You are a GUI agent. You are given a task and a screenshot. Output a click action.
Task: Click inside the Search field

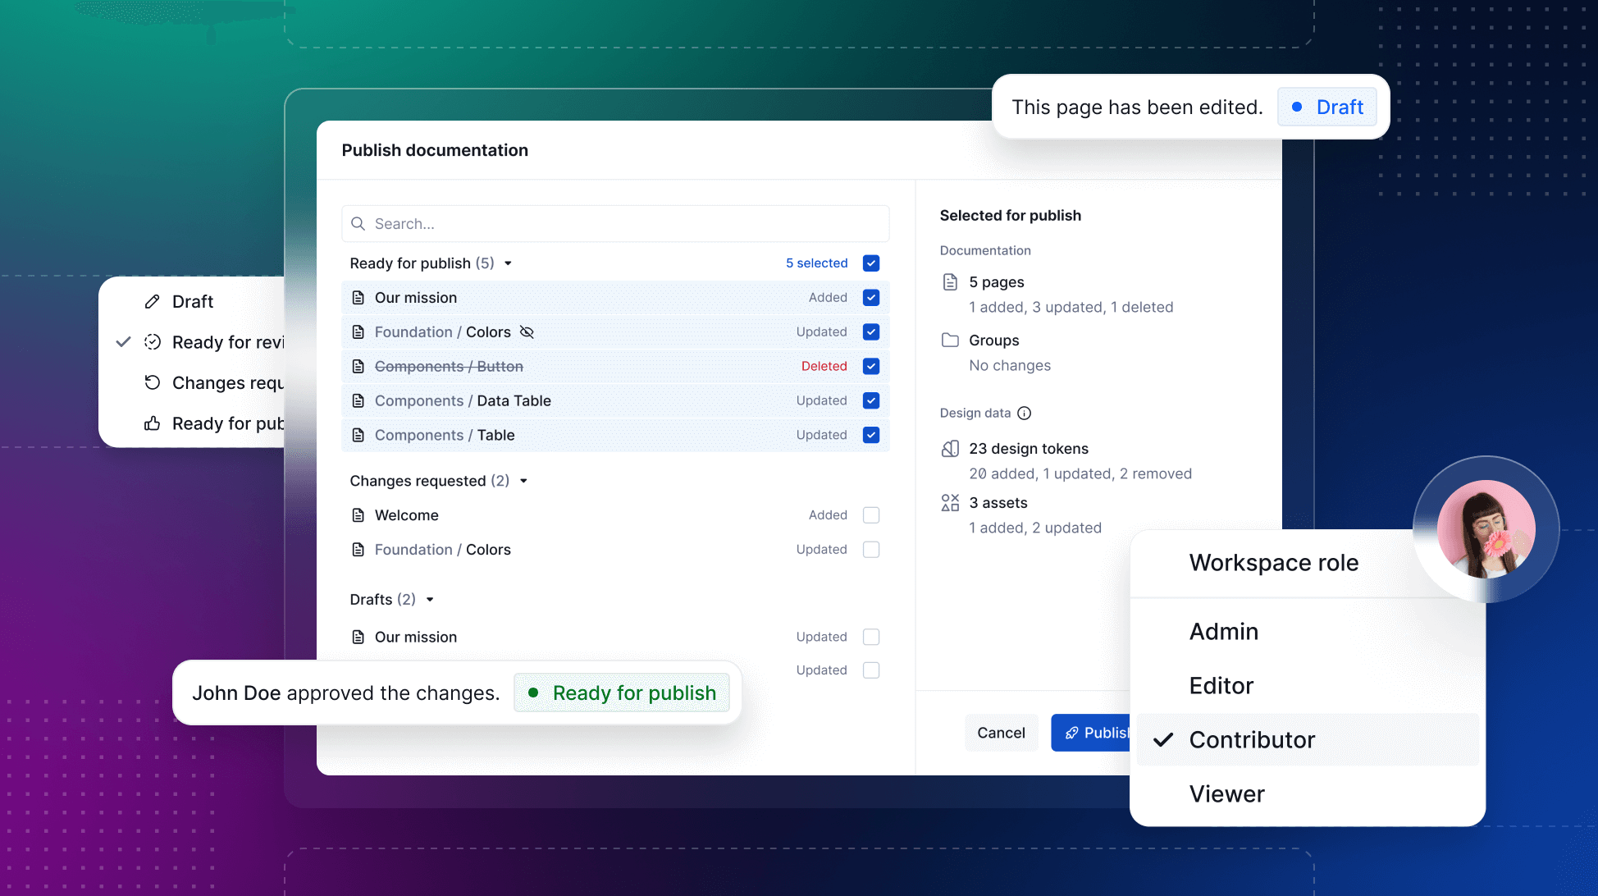[574, 223]
